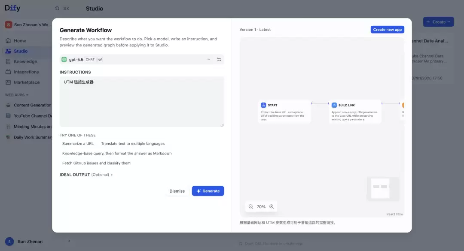Open Knowledge in the sidebar
This screenshot has width=464, height=251.
click(25, 61)
